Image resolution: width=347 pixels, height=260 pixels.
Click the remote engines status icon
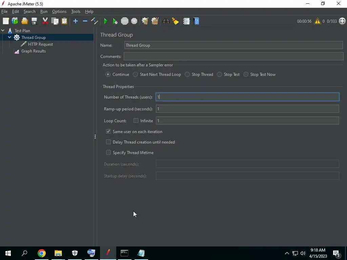point(342,21)
